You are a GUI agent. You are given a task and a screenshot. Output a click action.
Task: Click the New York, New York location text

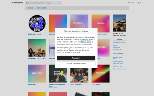[119, 36]
